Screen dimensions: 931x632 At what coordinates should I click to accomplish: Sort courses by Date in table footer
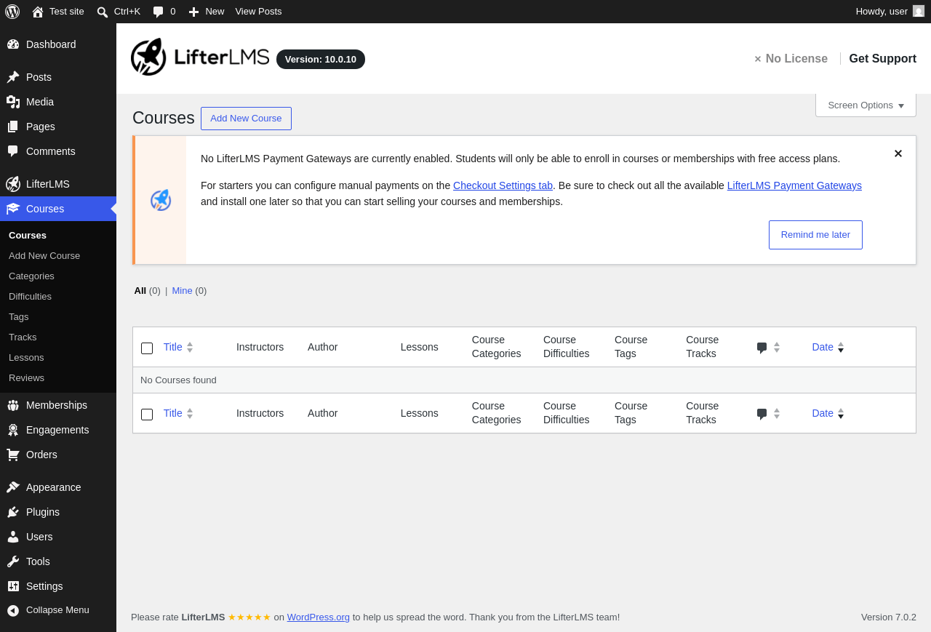click(x=828, y=413)
